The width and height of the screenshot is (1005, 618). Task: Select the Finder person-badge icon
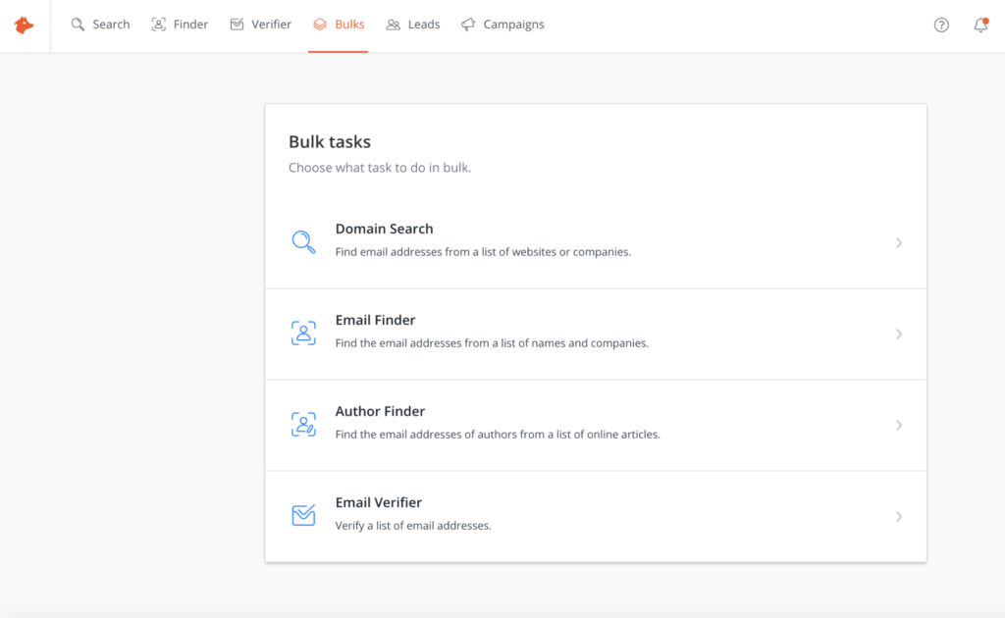click(157, 24)
